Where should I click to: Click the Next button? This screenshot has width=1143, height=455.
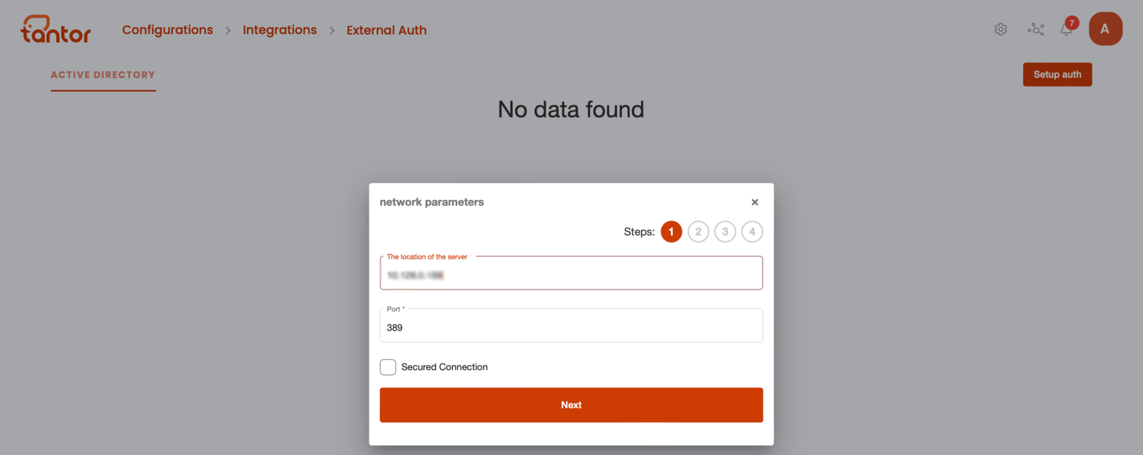[x=571, y=405]
